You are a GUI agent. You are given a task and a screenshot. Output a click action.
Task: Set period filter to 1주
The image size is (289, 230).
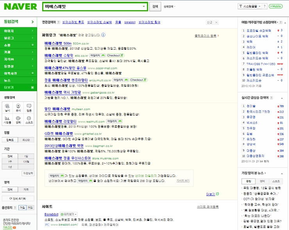(x=10, y=162)
